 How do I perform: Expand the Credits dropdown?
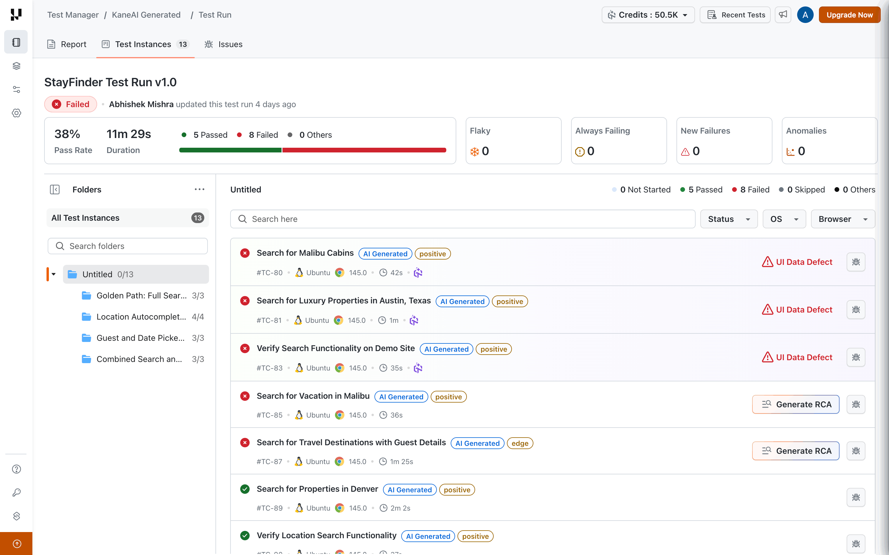coord(648,15)
